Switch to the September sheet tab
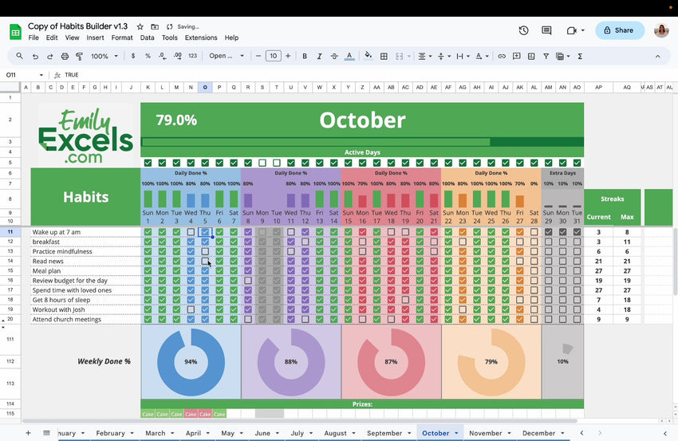Image resolution: width=678 pixels, height=441 pixels. point(384,433)
